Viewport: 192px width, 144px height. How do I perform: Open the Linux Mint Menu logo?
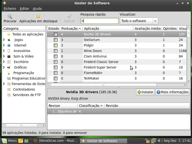click(4, 141)
